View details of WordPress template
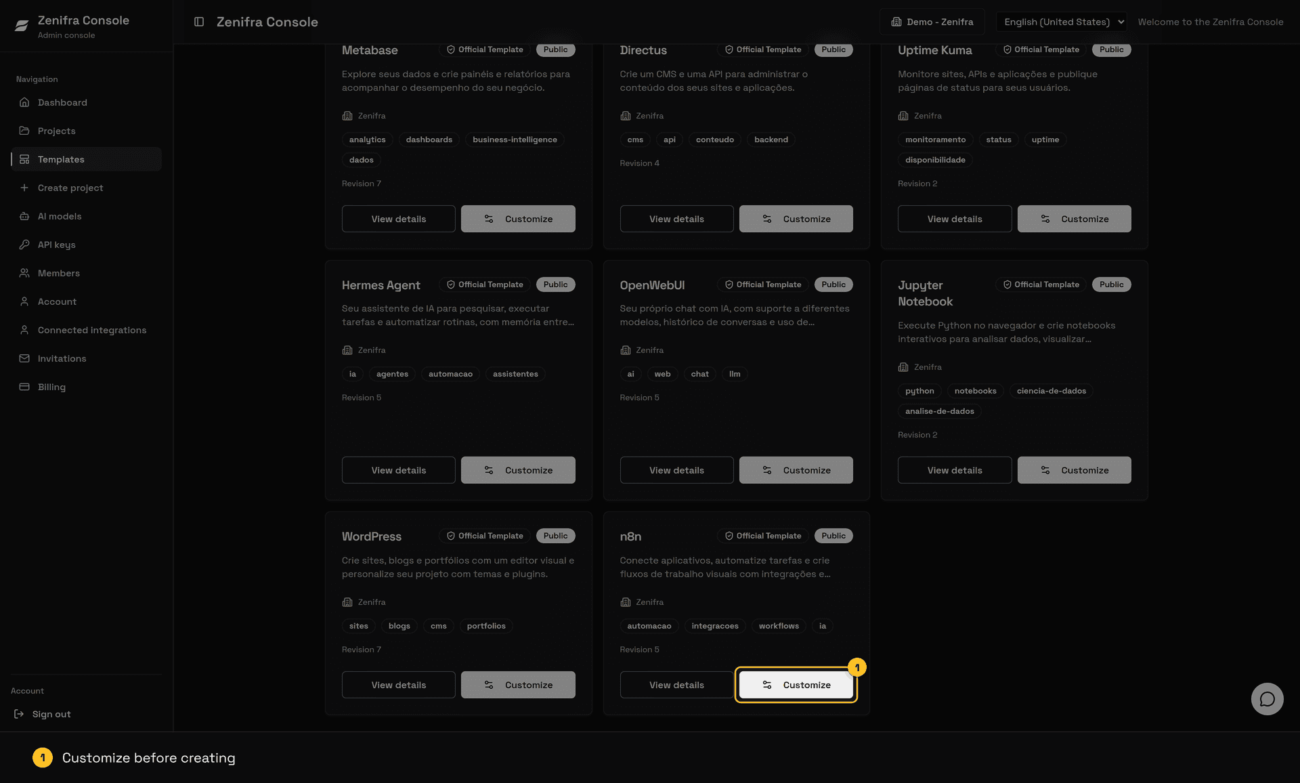The height and width of the screenshot is (783, 1300). 398,685
